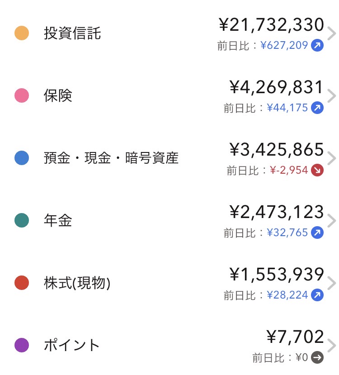Expand the 投資信託 row chevron
This screenshot has height=375, width=339.
pos(332,34)
